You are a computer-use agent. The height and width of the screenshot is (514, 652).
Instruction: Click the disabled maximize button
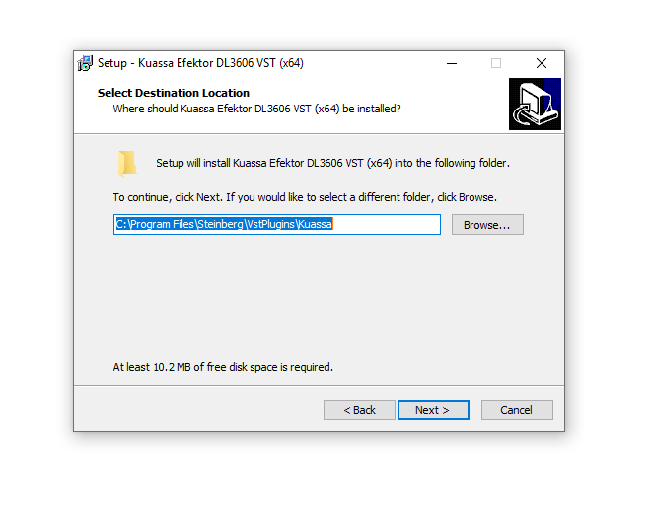[496, 63]
